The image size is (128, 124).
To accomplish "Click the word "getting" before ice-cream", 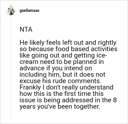I will [x=83, y=56].
